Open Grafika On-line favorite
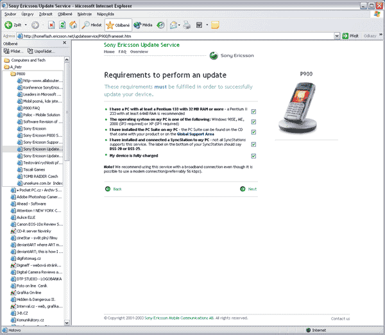 26,293
